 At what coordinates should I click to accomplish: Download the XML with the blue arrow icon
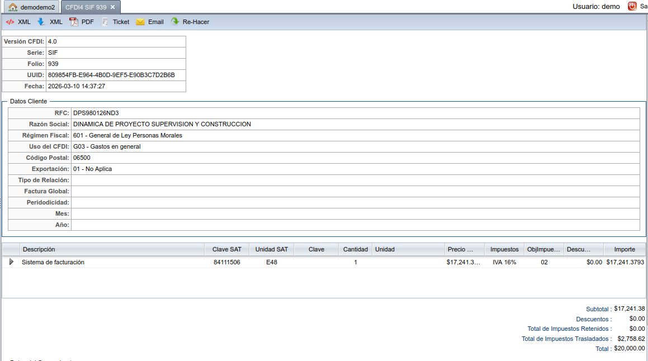point(41,22)
